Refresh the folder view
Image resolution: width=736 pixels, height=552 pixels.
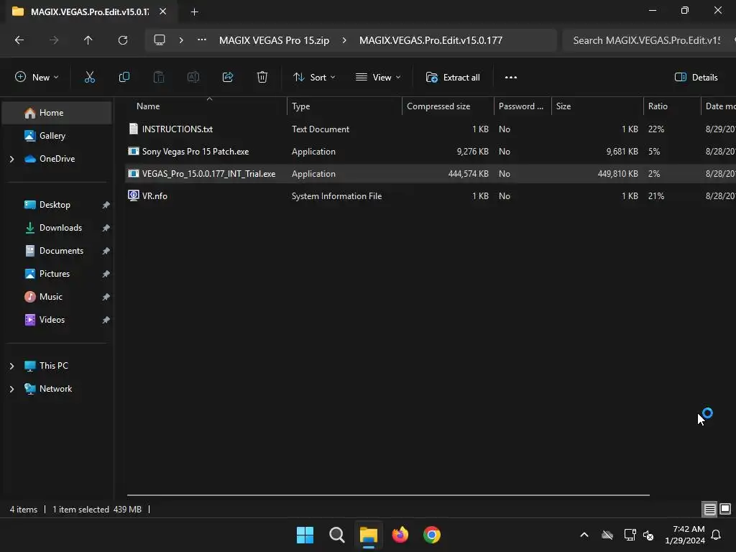(x=123, y=40)
